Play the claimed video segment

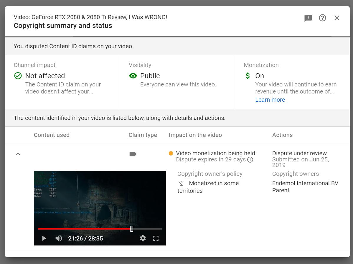pyautogui.click(x=44, y=238)
